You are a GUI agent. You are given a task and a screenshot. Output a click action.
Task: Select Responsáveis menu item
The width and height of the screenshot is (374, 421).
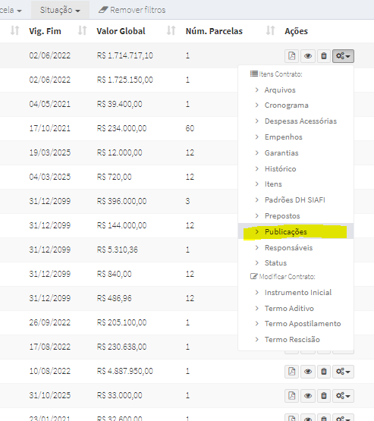click(288, 247)
